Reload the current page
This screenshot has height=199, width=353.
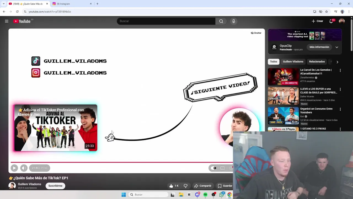click(17, 12)
